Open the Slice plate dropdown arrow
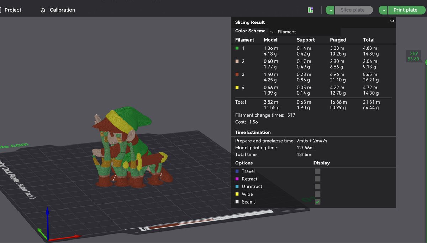This screenshot has height=243, width=427. (331, 10)
